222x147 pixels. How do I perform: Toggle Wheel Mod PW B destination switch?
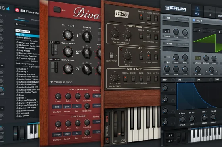(149, 79)
